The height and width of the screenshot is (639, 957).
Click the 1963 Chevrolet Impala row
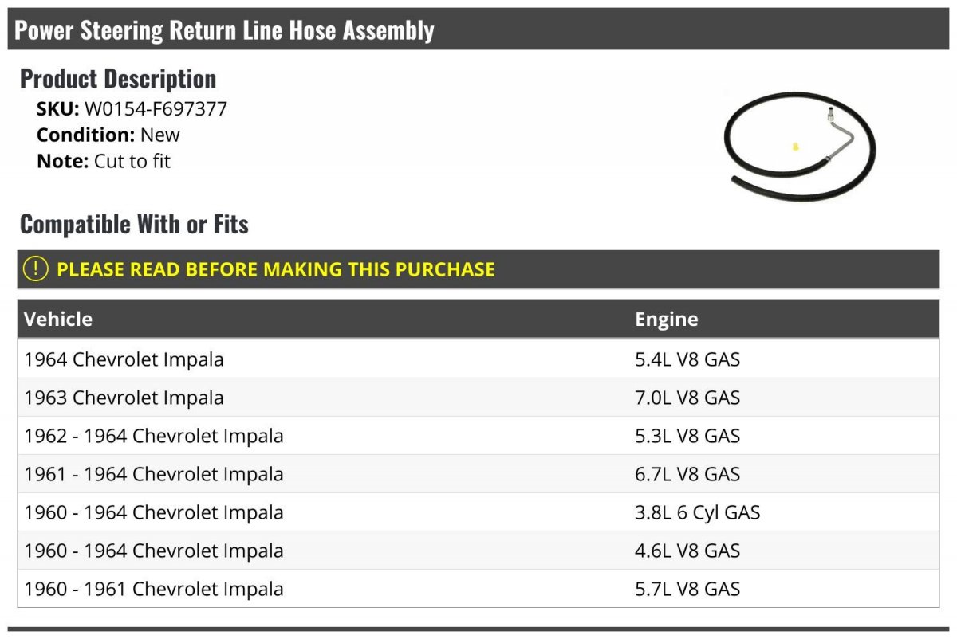pos(478,398)
